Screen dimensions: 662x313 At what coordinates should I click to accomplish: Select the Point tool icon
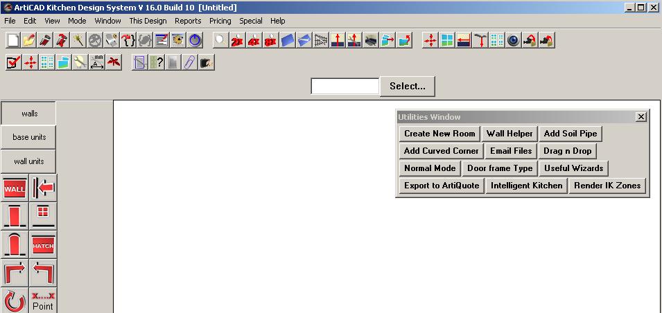pos(43,301)
